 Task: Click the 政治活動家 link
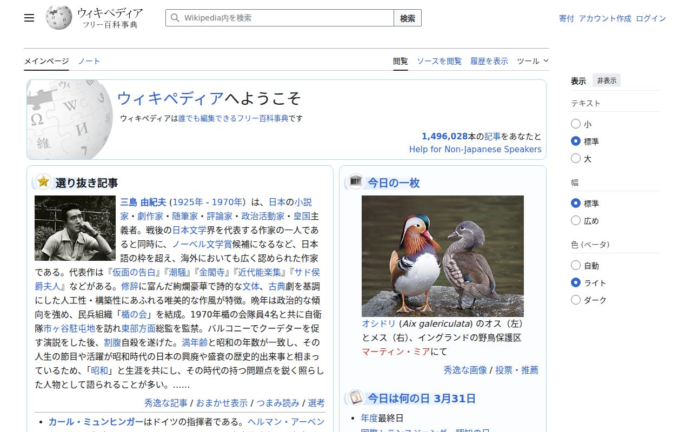coord(263,216)
